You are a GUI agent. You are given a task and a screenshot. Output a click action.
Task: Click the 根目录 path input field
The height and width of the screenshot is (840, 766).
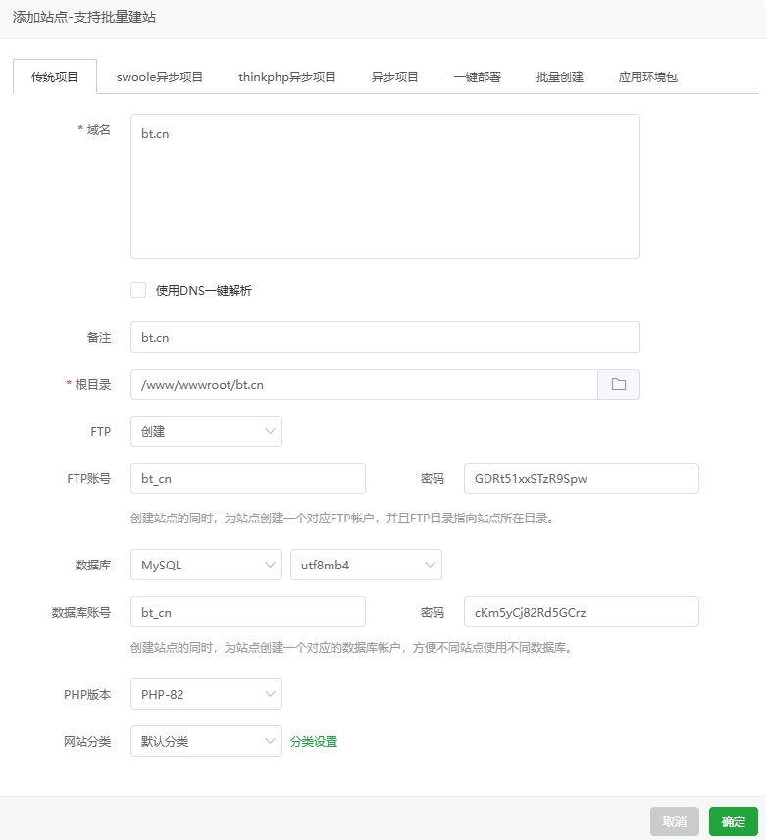tap(365, 384)
